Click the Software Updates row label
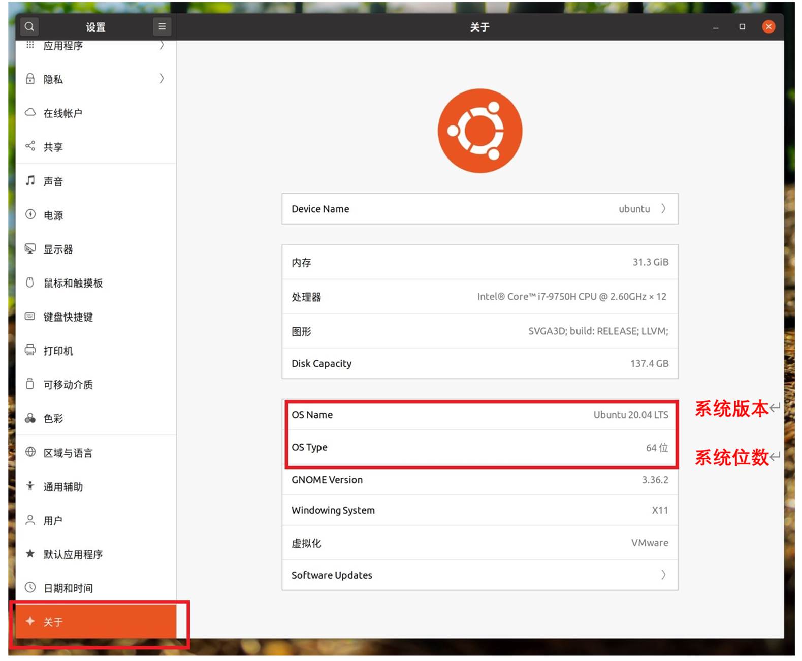This screenshot has width=802, height=661. click(332, 575)
